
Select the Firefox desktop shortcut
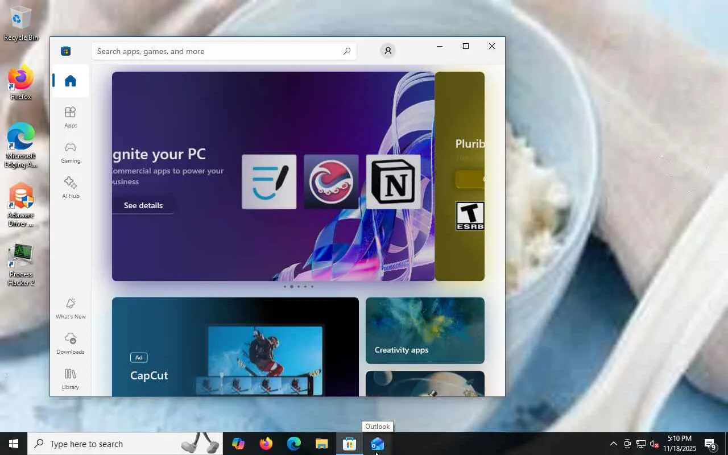[21, 83]
